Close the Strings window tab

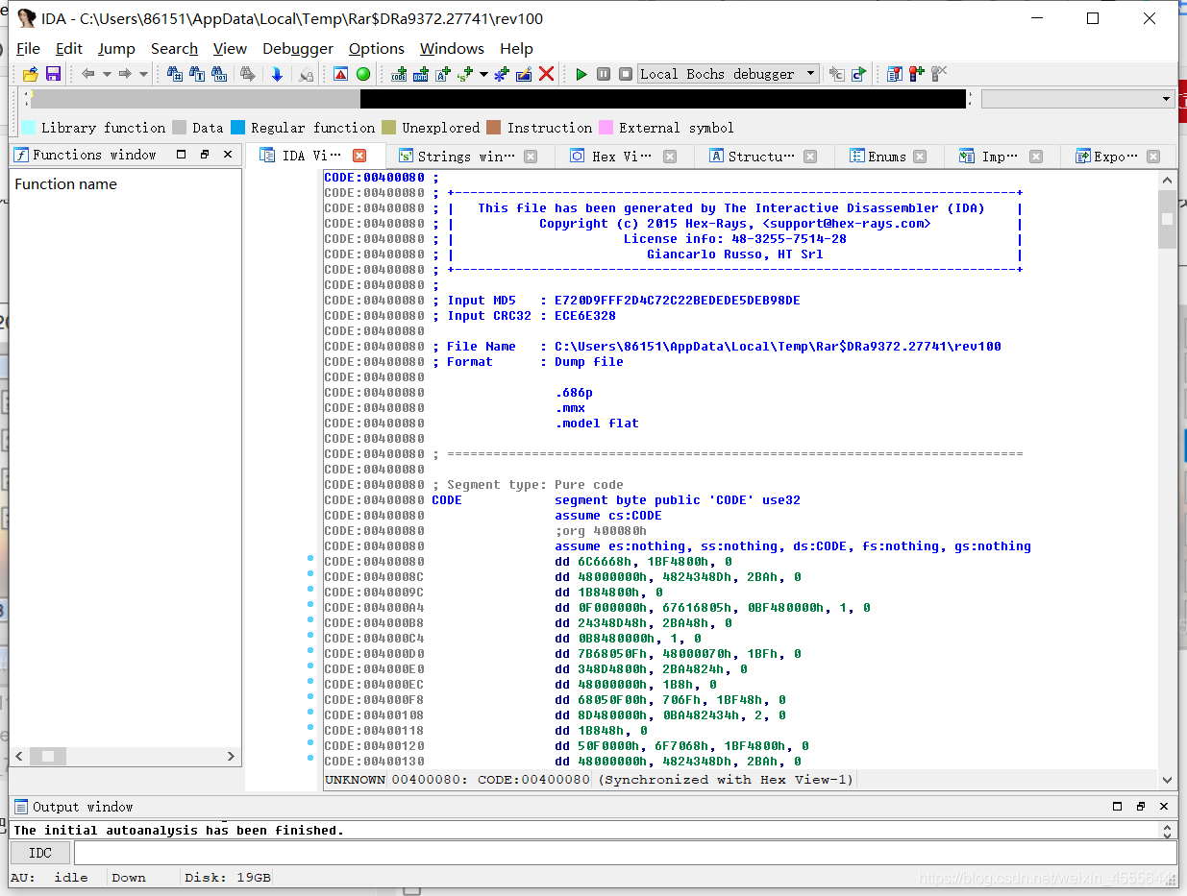[531, 157]
